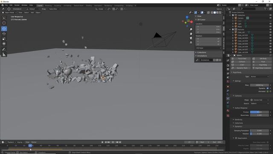Jump to the end frame
Viewport: 273px width, 154px height.
[120, 142]
